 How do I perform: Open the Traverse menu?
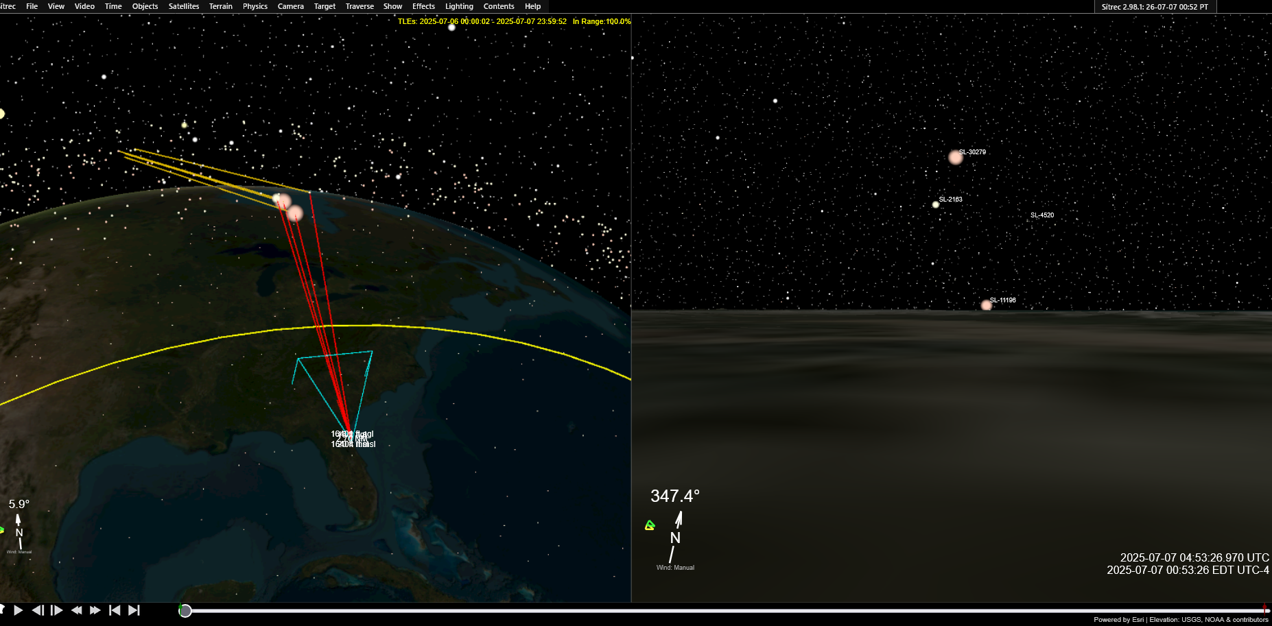(360, 6)
